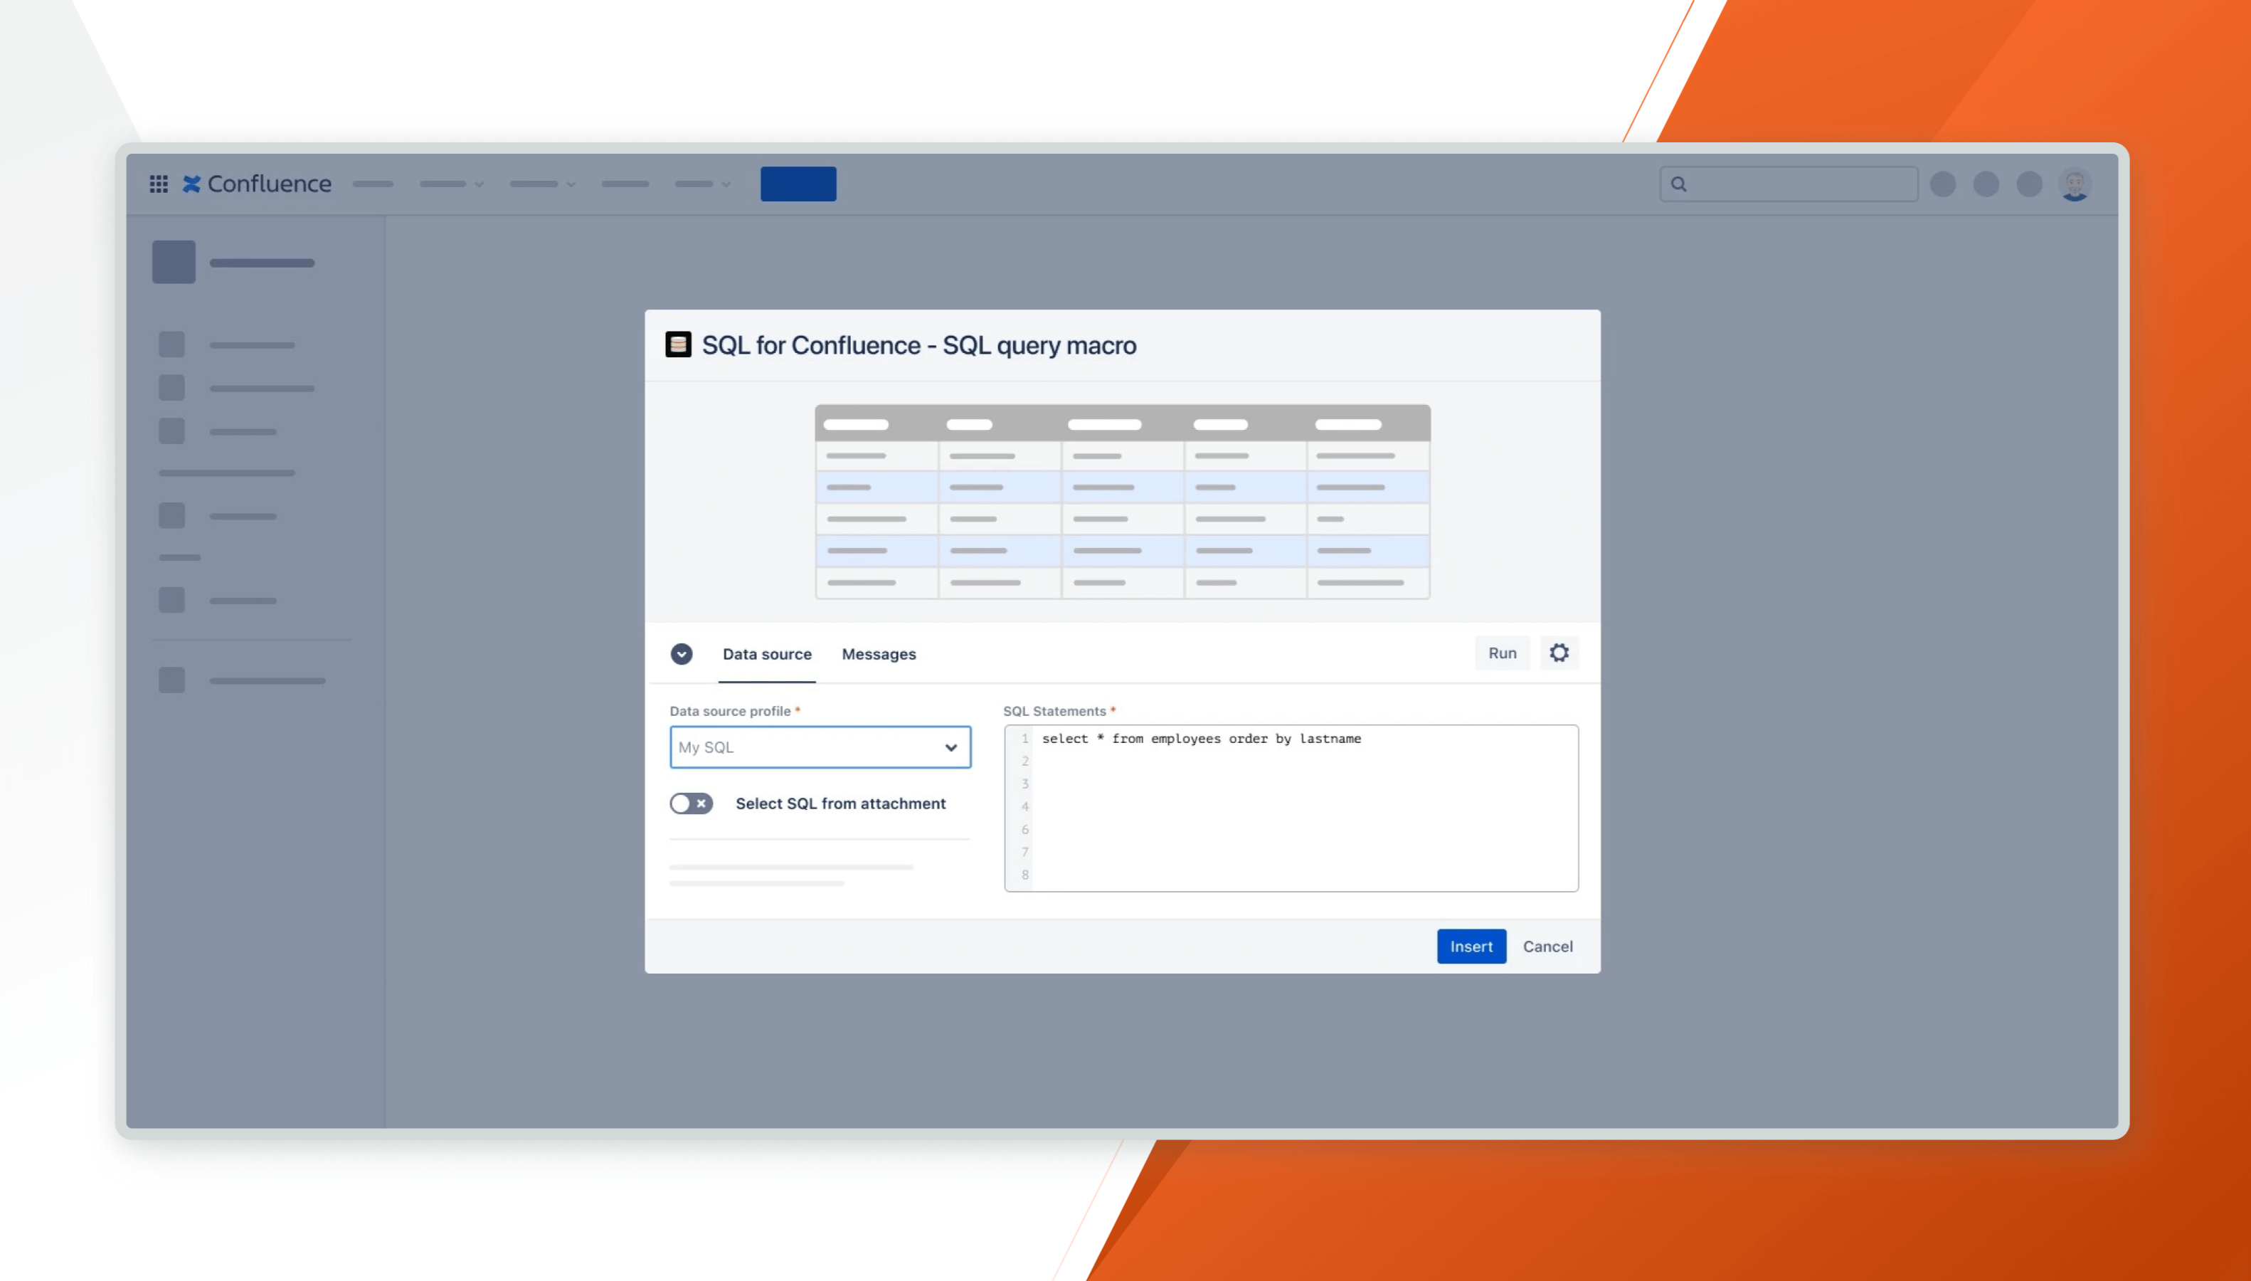Open macro settings gear icon
The image size is (2251, 1281).
pos(1559,653)
